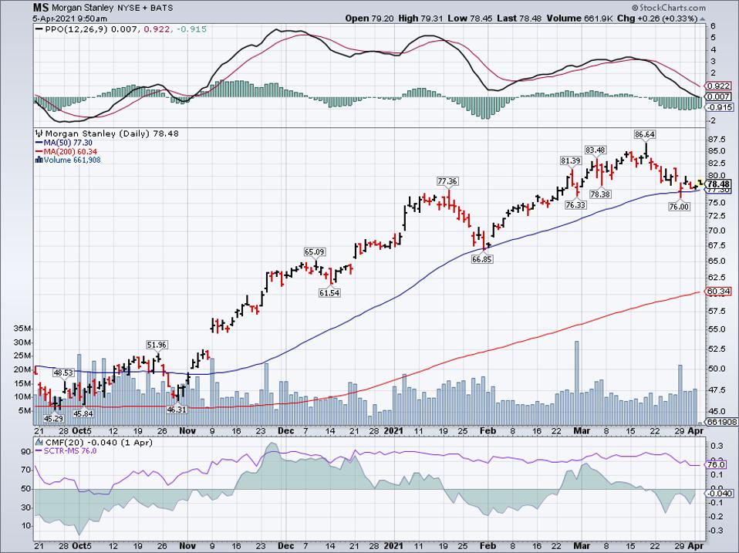739x553 pixels.
Task: Click the Open 79.20 quote value
Action: pos(369,19)
